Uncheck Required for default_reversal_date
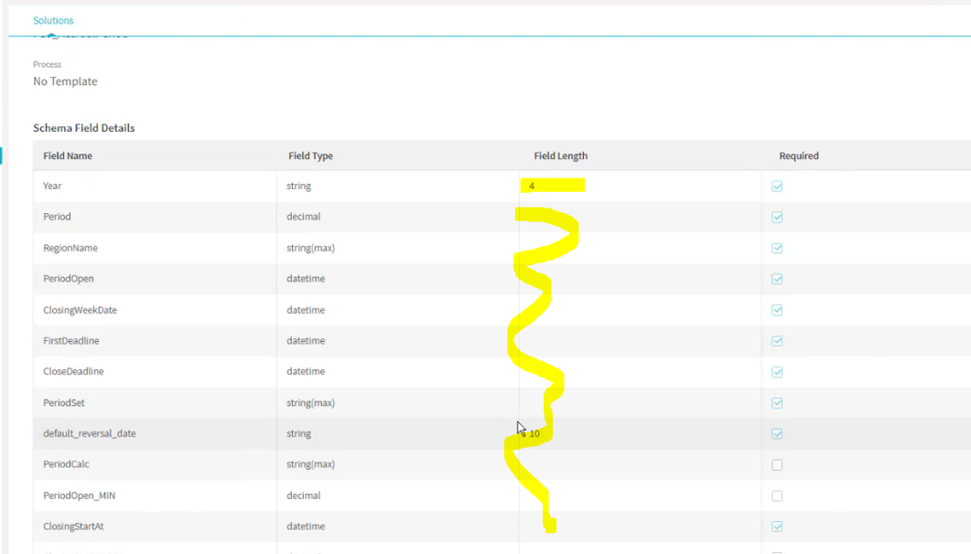The width and height of the screenshot is (971, 554). 777,433
